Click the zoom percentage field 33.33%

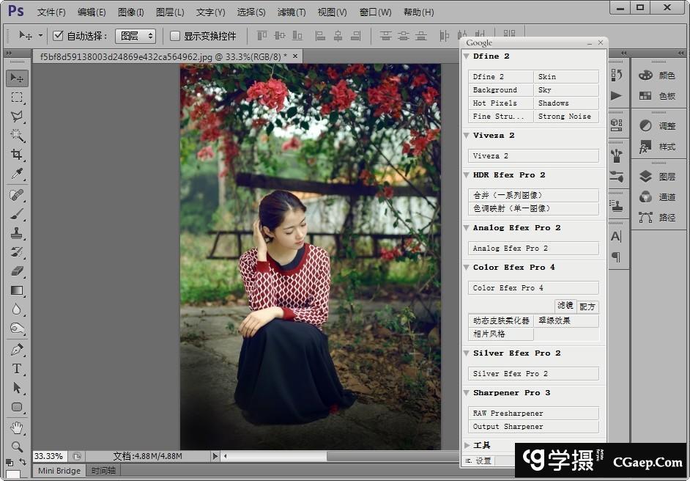(49, 456)
